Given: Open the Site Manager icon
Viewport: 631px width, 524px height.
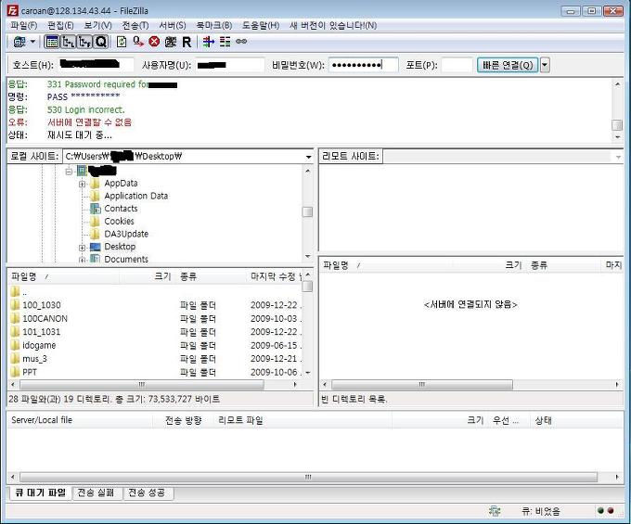Looking at the screenshot, I should [19, 42].
